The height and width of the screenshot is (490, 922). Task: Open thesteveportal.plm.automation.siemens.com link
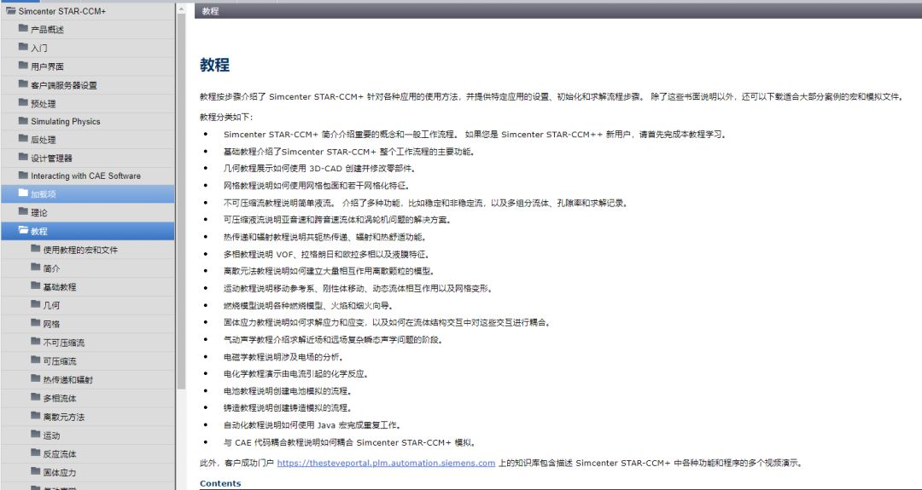(x=386, y=463)
